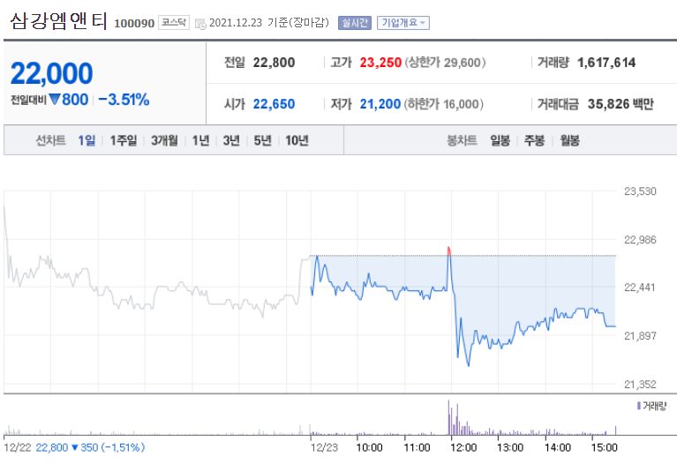Click the 선차트 label
This screenshot has height=464, width=677.
[50, 140]
